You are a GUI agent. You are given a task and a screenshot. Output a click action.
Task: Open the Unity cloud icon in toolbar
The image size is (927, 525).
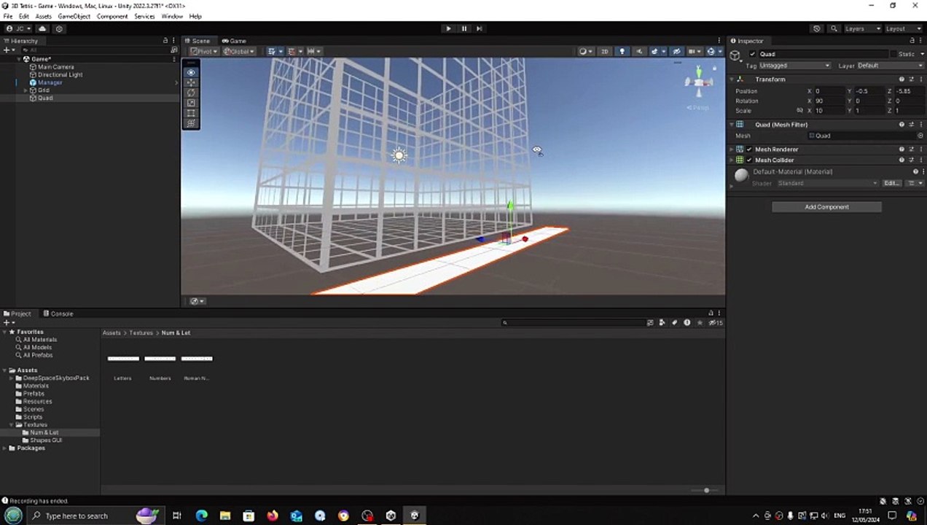coord(42,28)
